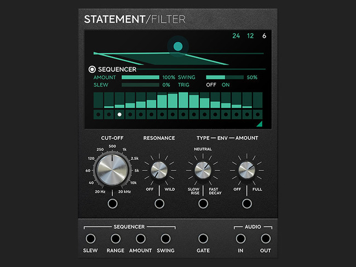The width and height of the screenshot is (356, 267).
Task: Adjust the SLEW slider bar
Action: (140, 85)
